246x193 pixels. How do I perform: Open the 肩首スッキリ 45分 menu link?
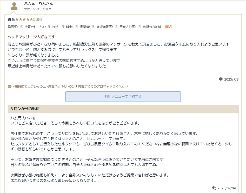[x=70, y=86]
